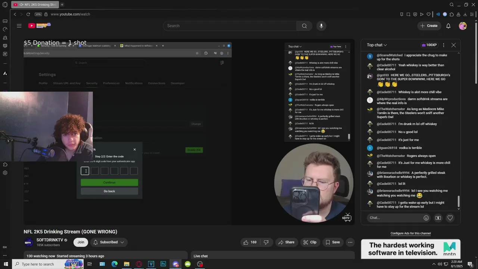Open the 100XP channel points button
This screenshot has height=269, width=478.
pyautogui.click(x=429, y=45)
